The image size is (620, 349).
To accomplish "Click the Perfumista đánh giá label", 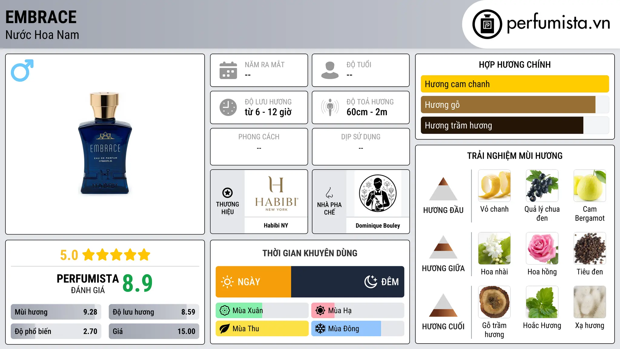I will coord(88,284).
